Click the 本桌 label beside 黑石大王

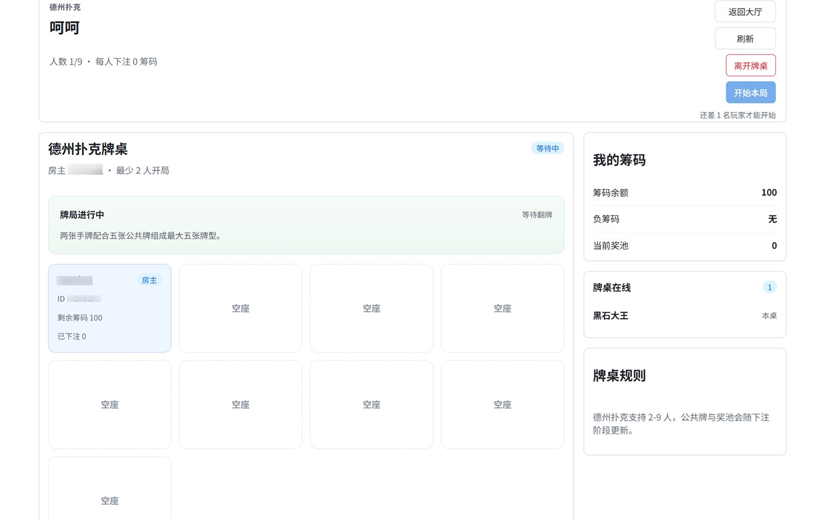(769, 315)
